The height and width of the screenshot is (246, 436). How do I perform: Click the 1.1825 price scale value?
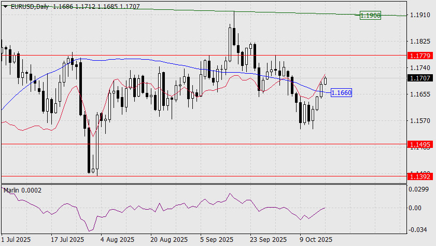coord(420,42)
